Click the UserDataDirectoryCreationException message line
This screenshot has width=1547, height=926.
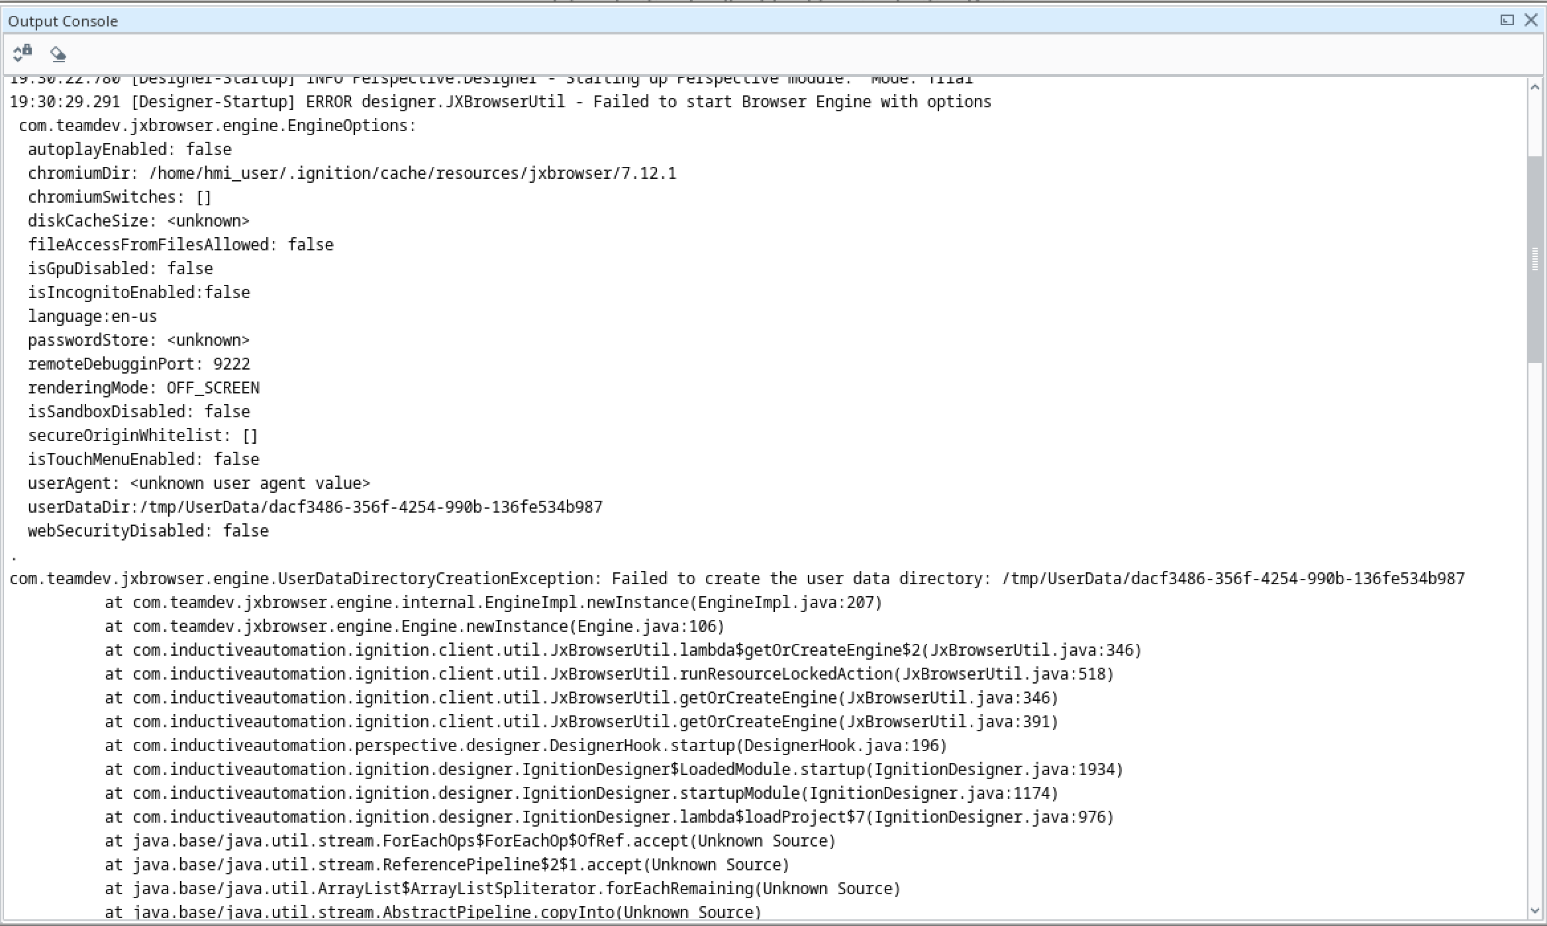[x=736, y=579]
